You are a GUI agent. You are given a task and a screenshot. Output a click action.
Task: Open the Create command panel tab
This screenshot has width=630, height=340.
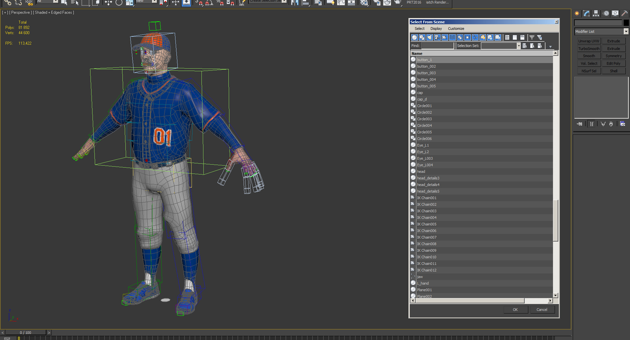tap(577, 14)
